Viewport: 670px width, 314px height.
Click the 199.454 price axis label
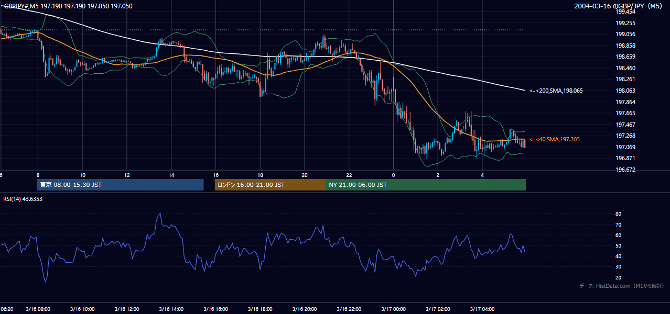626,12
